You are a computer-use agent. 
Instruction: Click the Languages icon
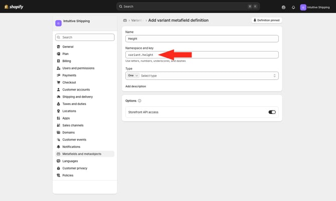[x=58, y=161]
